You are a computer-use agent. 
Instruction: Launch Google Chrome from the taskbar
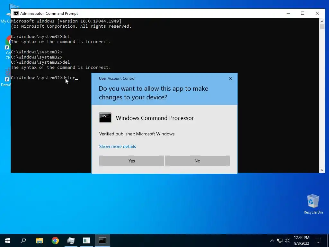pyautogui.click(x=55, y=241)
